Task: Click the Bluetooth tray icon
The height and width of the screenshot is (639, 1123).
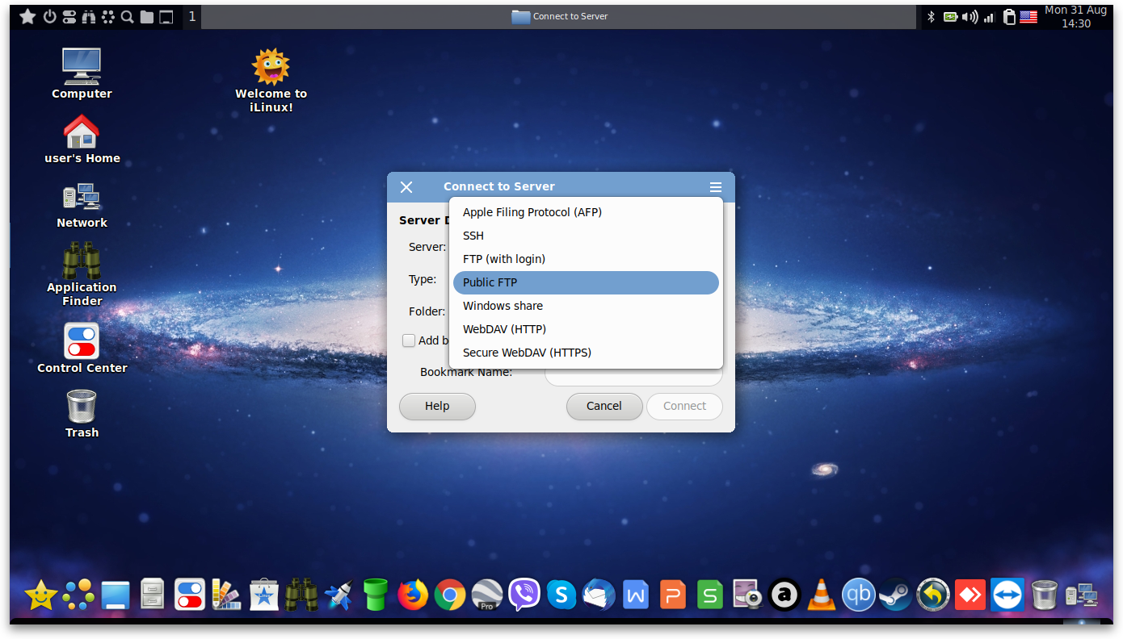Action: [931, 16]
